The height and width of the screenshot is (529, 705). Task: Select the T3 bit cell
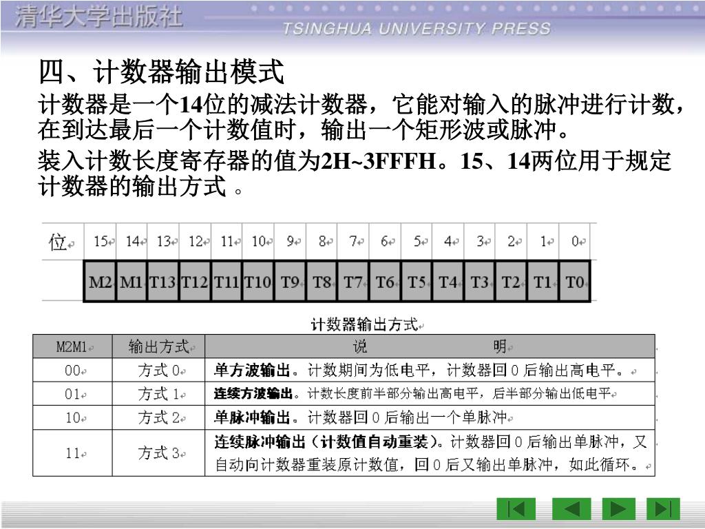tap(480, 282)
